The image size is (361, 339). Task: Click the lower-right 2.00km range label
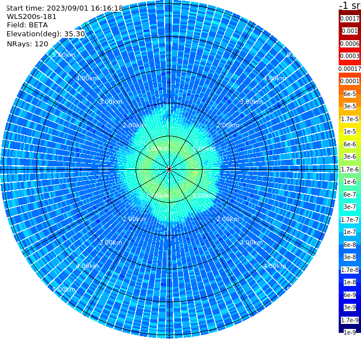(228, 219)
